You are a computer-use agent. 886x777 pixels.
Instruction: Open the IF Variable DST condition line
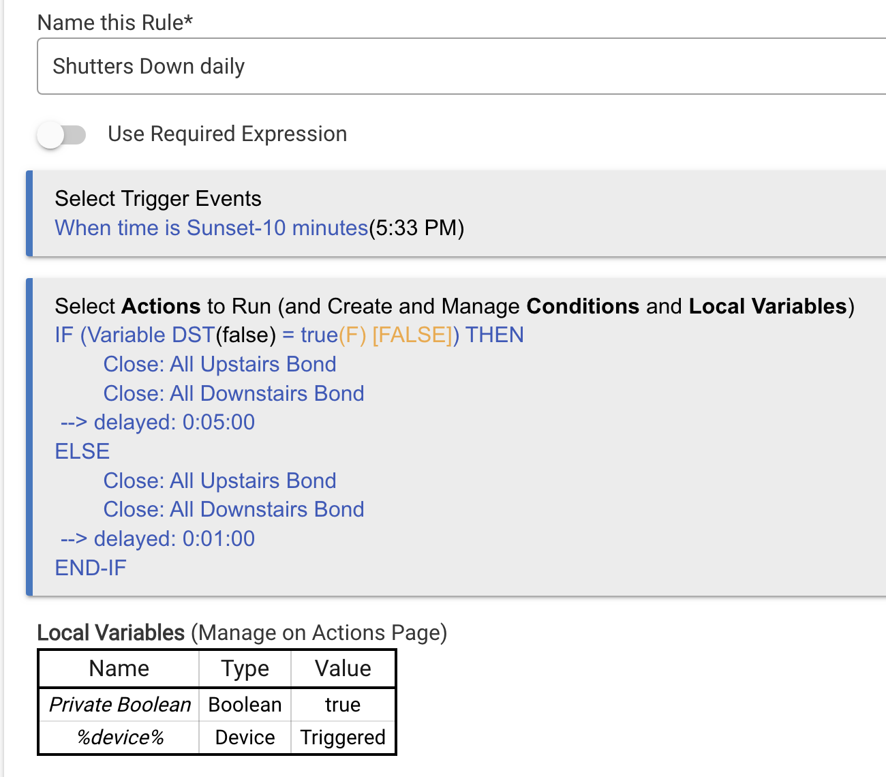289,335
